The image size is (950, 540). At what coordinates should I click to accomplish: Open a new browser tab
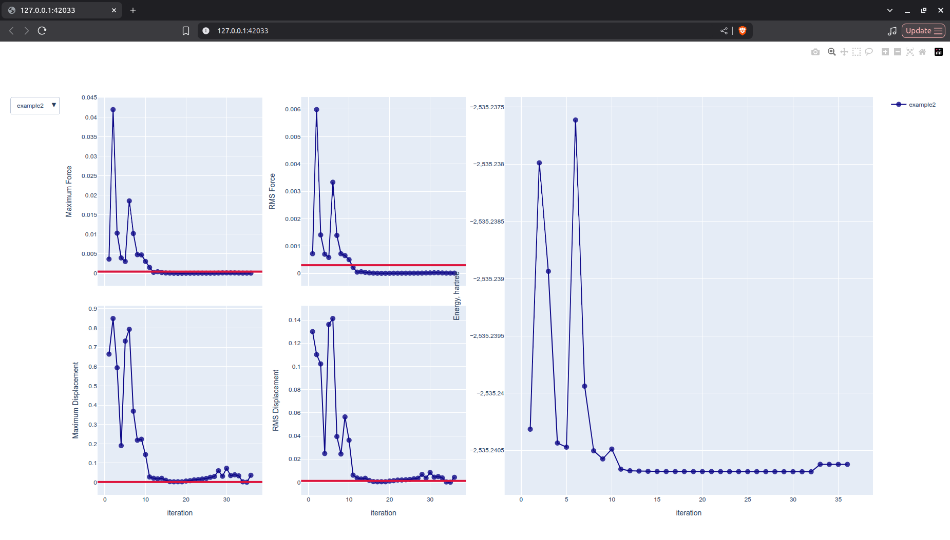point(133,10)
